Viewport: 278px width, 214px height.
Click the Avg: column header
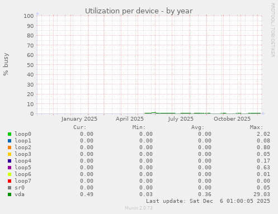click(x=198, y=127)
